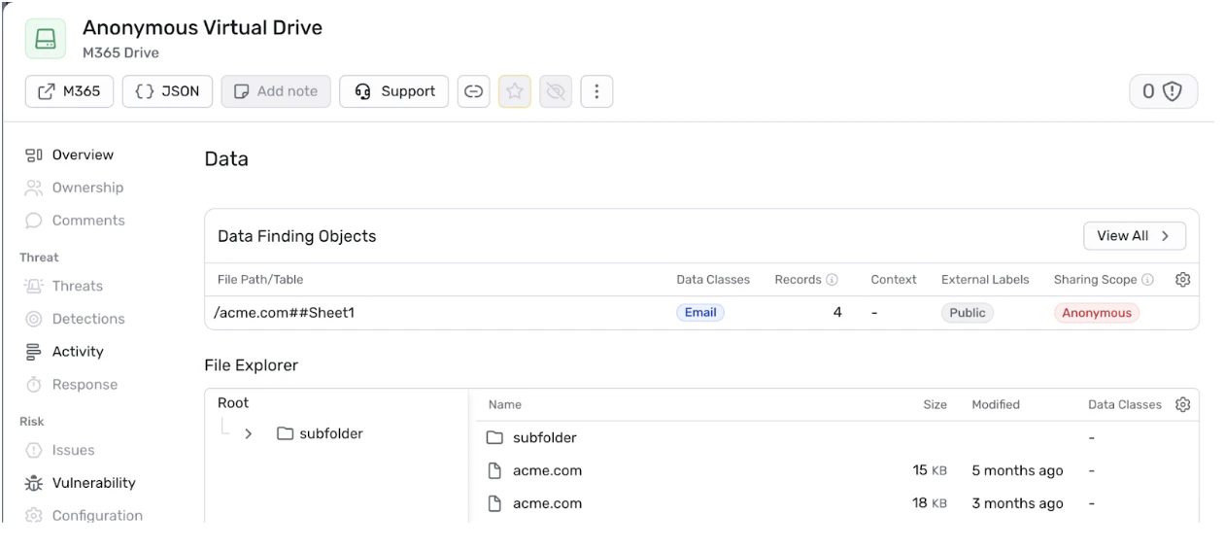Click the Records count value 4

[x=837, y=313]
